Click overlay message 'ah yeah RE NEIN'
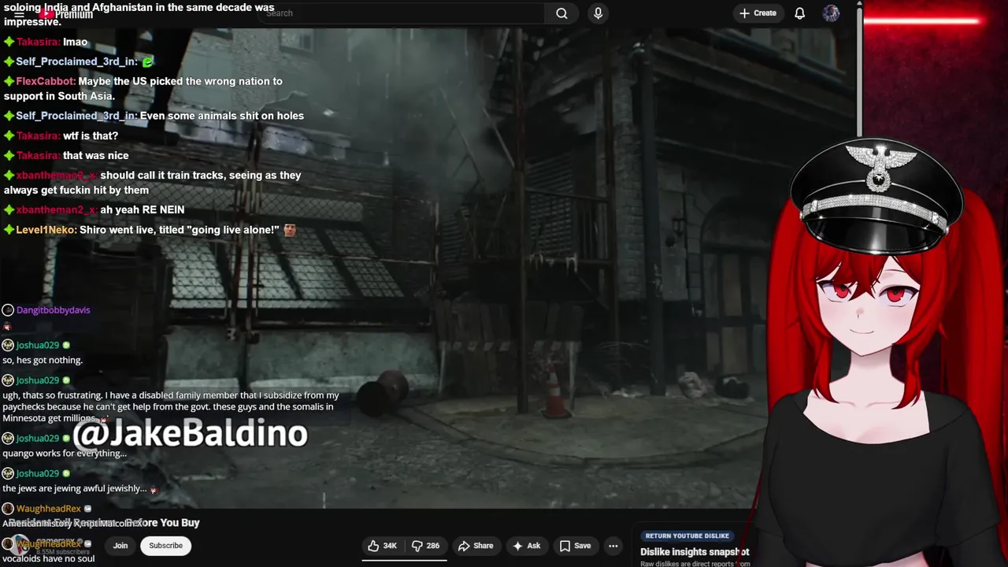Screen dimensions: 1008x567 (x=143, y=210)
